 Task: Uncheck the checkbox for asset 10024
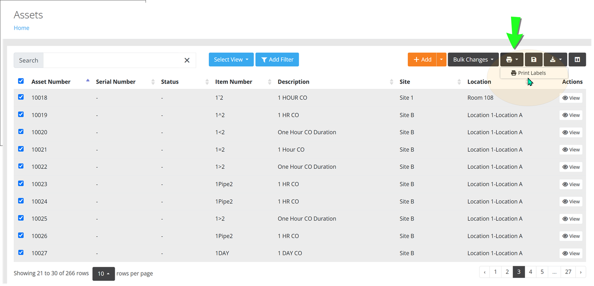tap(21, 201)
